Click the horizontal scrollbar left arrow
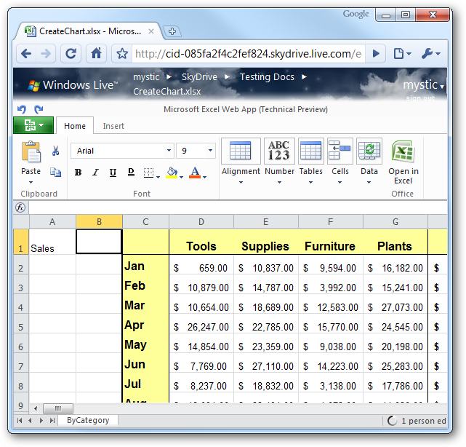This screenshot has height=447, width=466. click(36, 408)
